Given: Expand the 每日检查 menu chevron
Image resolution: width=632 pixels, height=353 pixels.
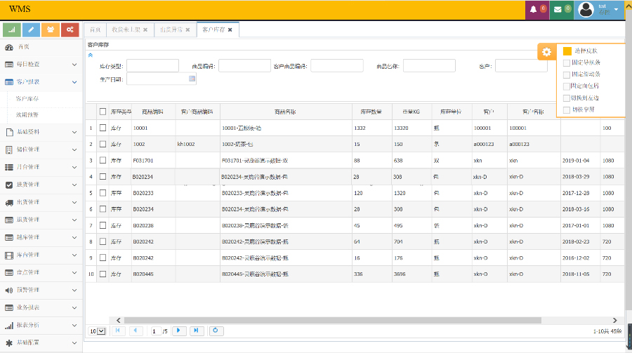Looking at the screenshot, I should click(74, 65).
